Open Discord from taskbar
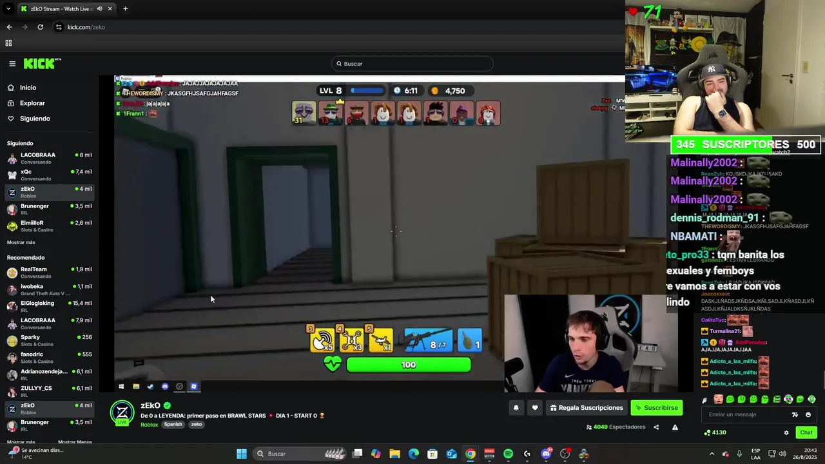 point(546,454)
